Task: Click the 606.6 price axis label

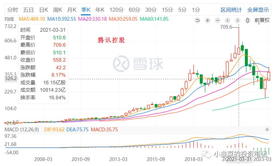Action: (10, 41)
